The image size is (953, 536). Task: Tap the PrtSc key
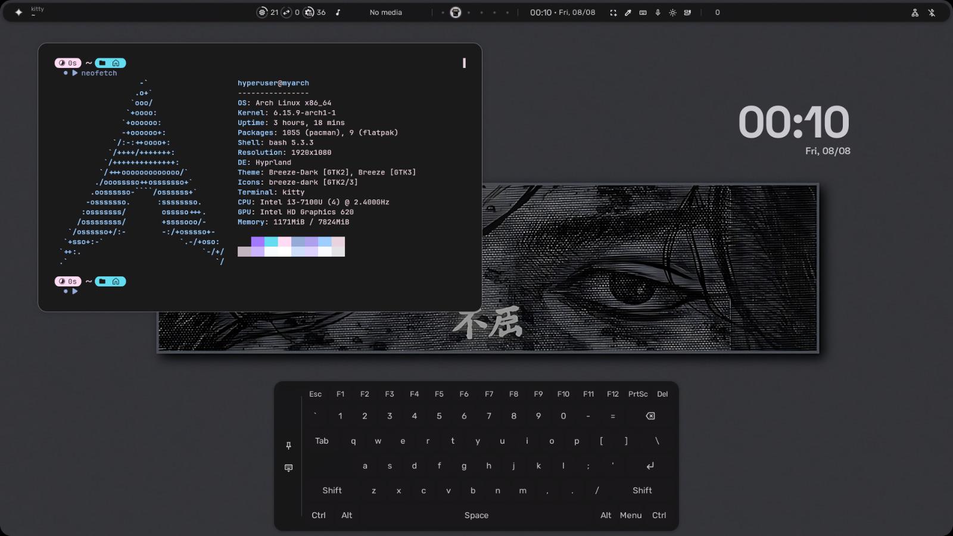(x=638, y=394)
